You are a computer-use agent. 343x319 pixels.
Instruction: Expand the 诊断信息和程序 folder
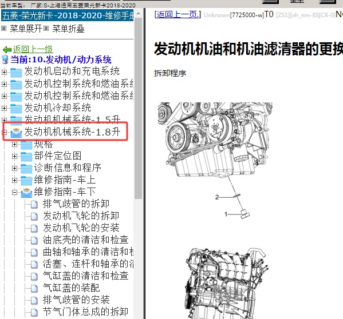pos(14,168)
